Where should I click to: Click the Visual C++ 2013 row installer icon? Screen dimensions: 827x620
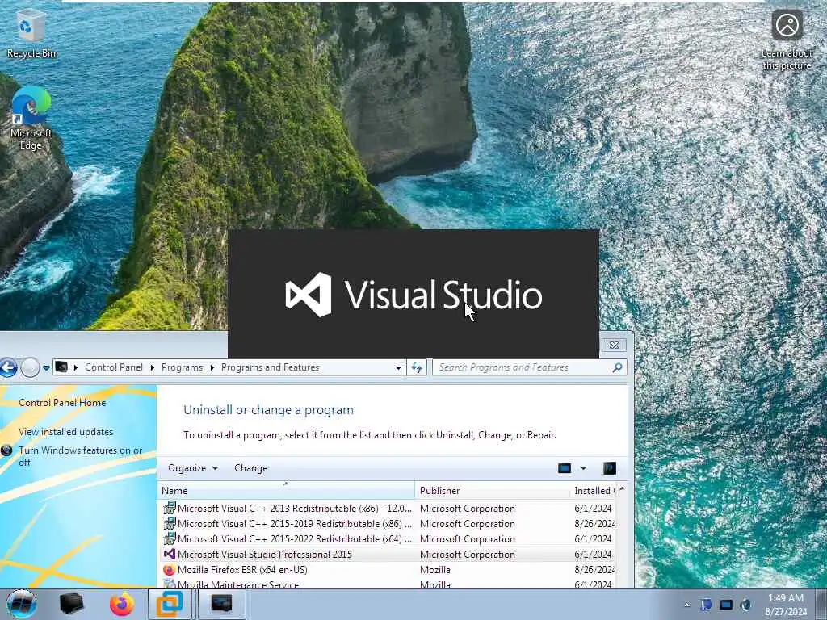(x=170, y=509)
